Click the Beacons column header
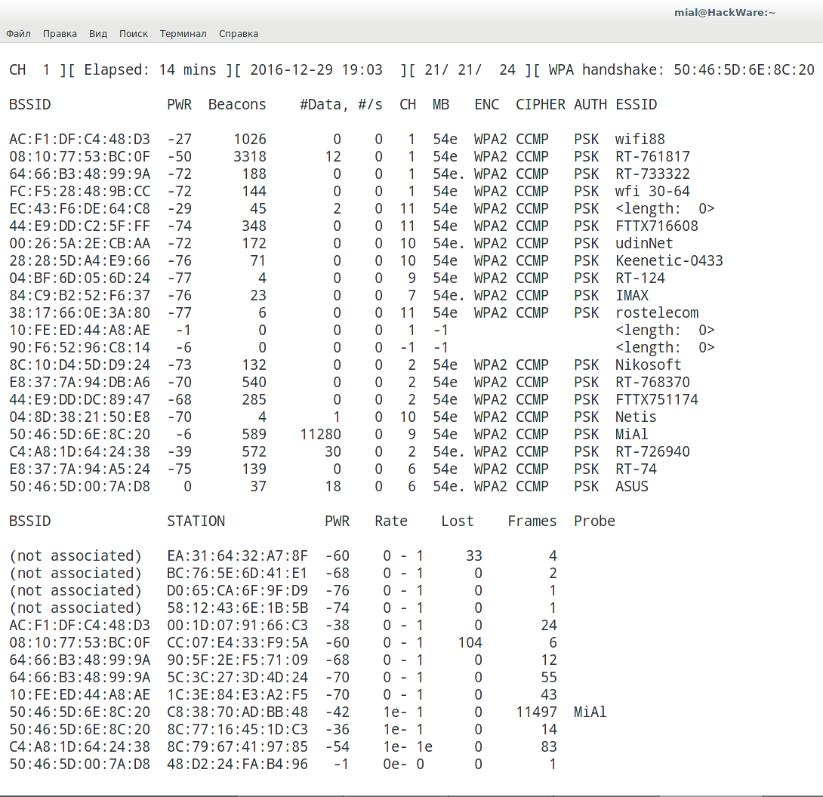This screenshot has width=823, height=797. pos(237,105)
